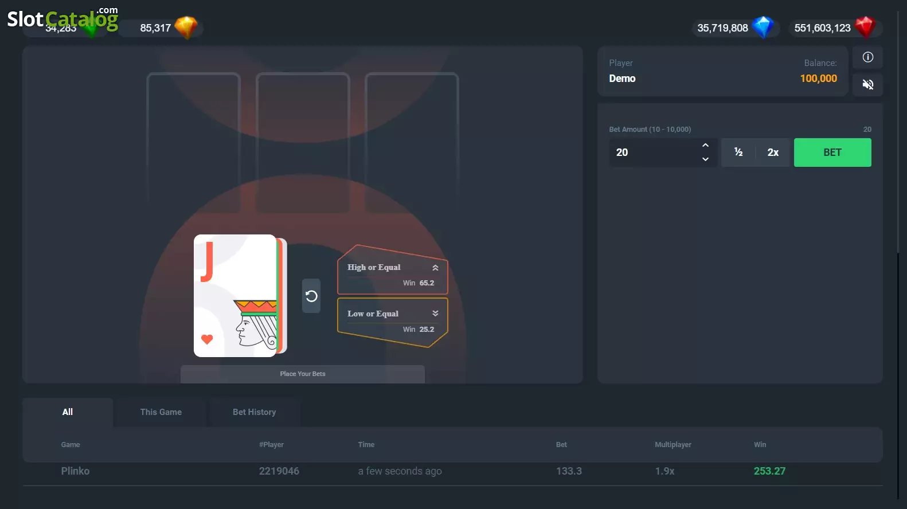Halve the bet with ½ button
Screen dimensions: 907x509
point(738,152)
